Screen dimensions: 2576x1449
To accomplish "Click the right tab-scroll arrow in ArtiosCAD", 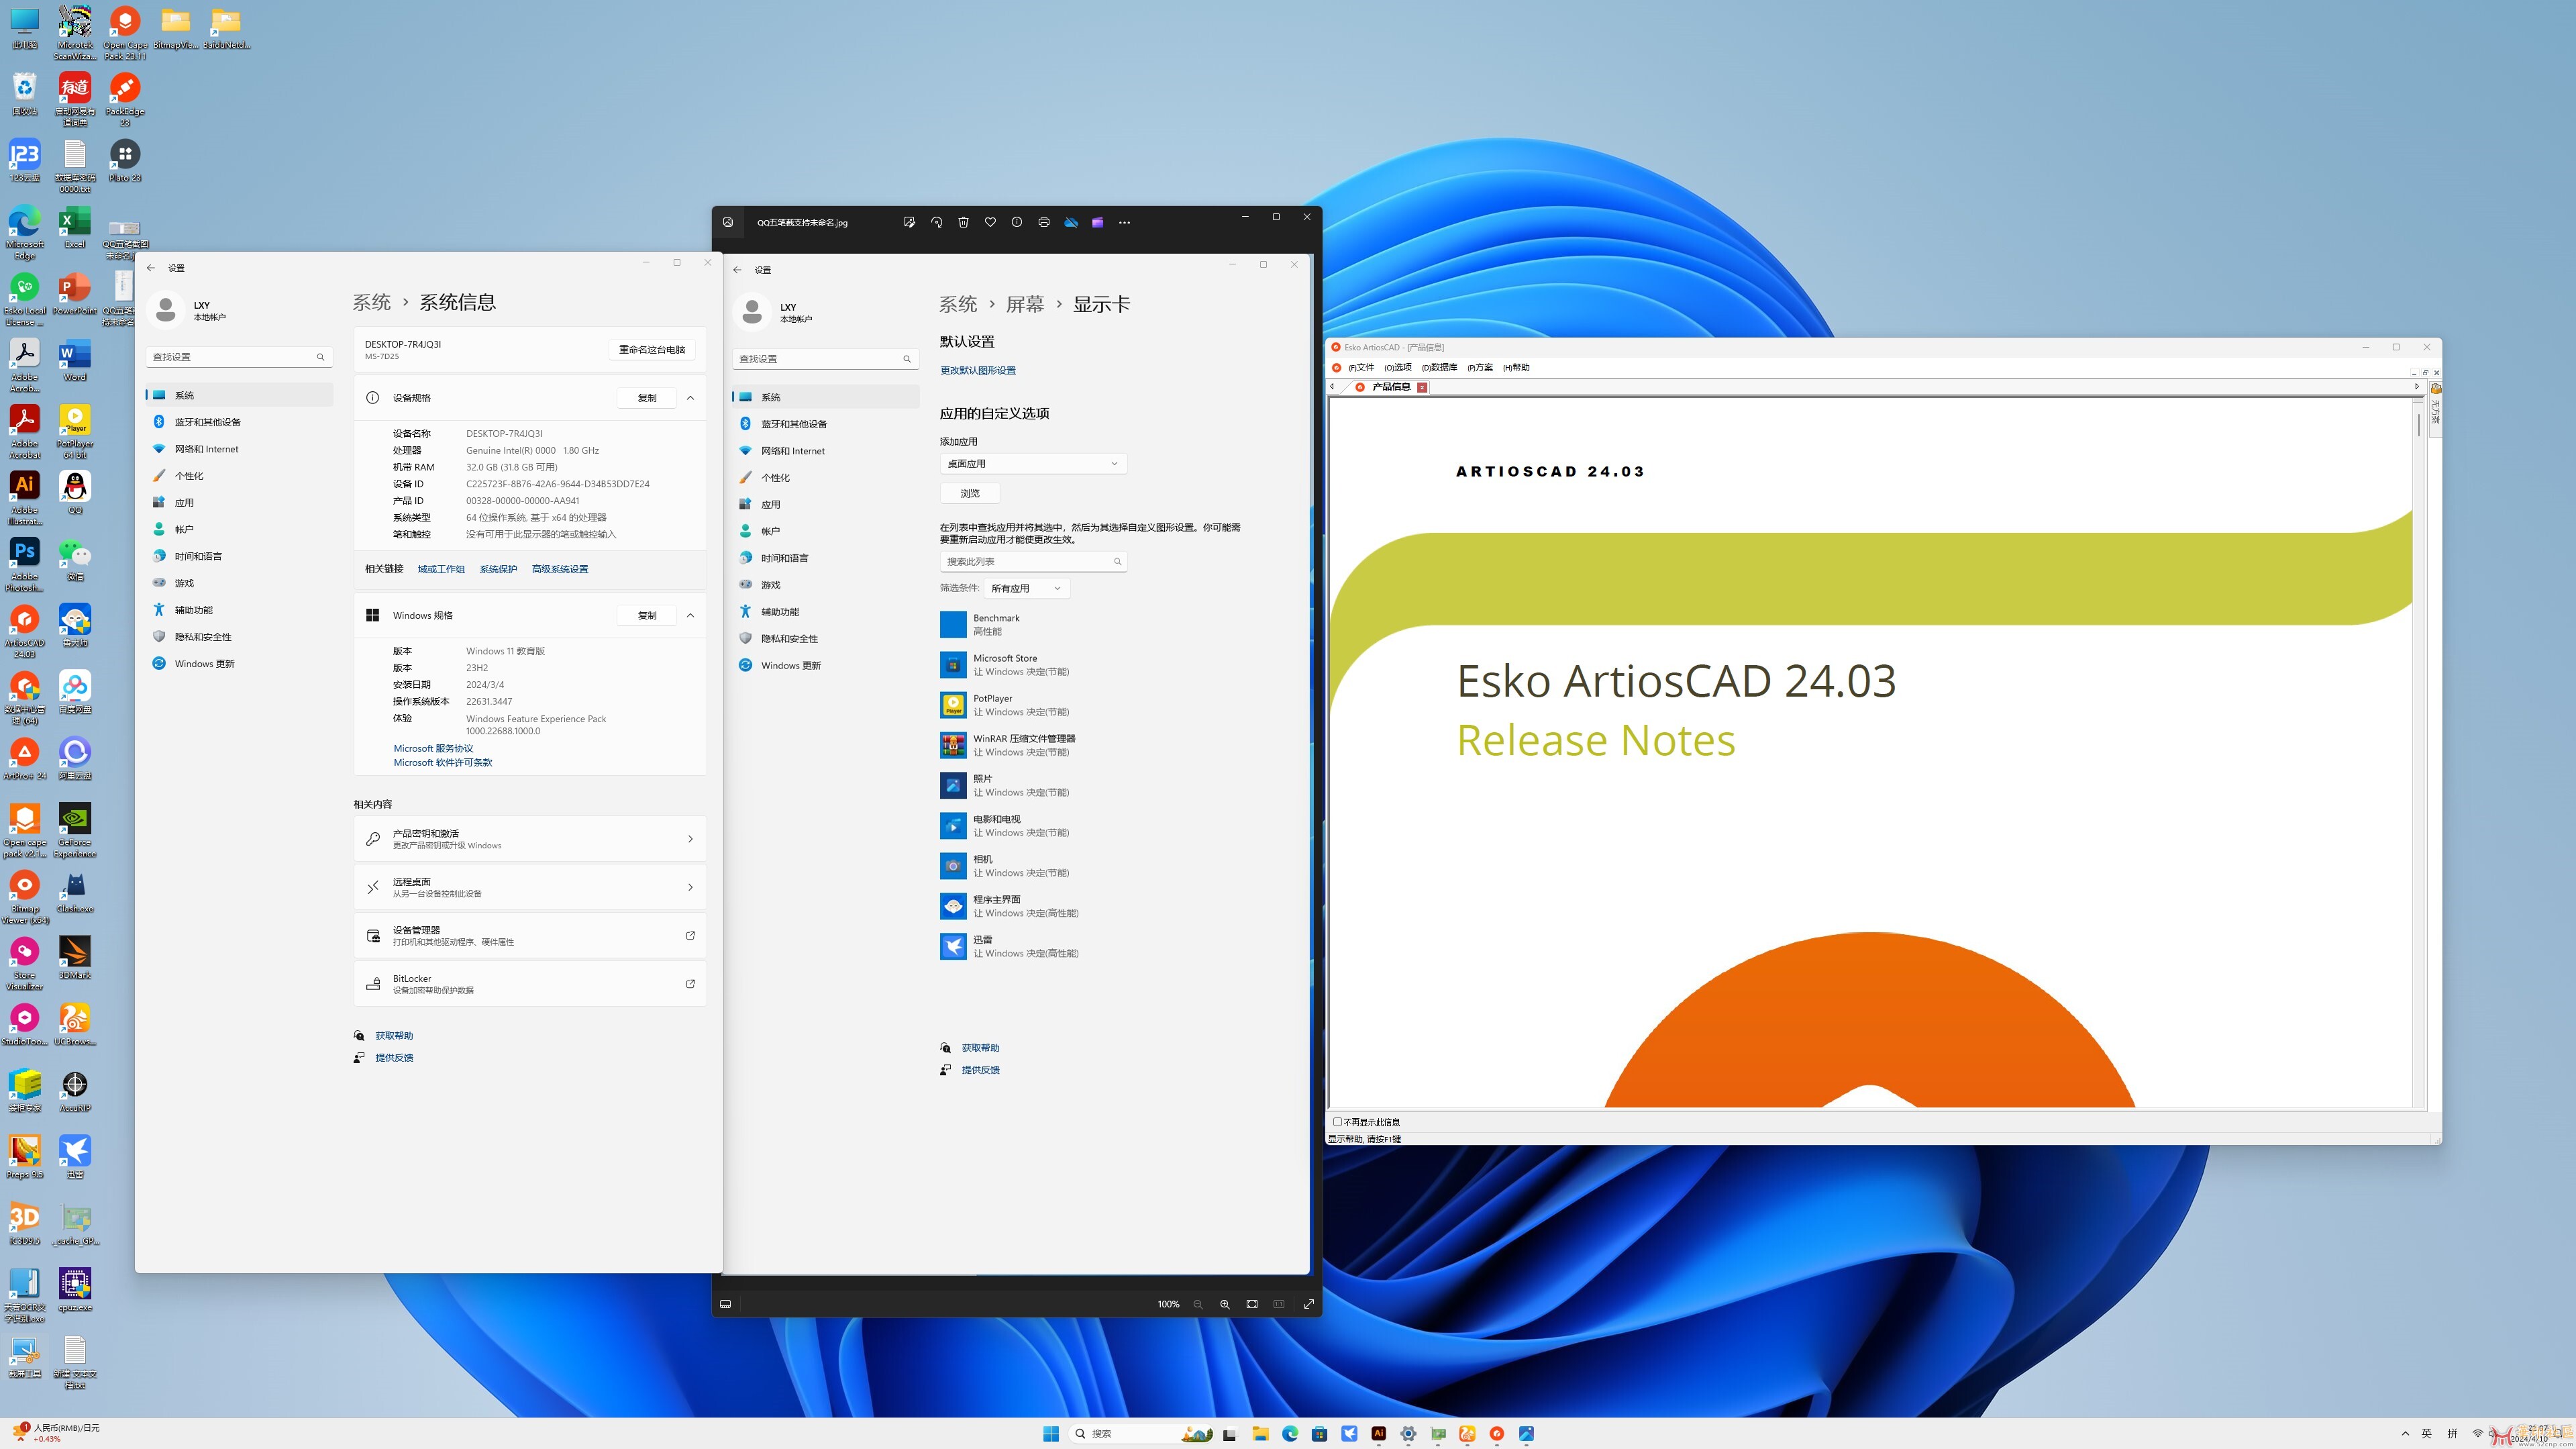I will [2417, 386].
